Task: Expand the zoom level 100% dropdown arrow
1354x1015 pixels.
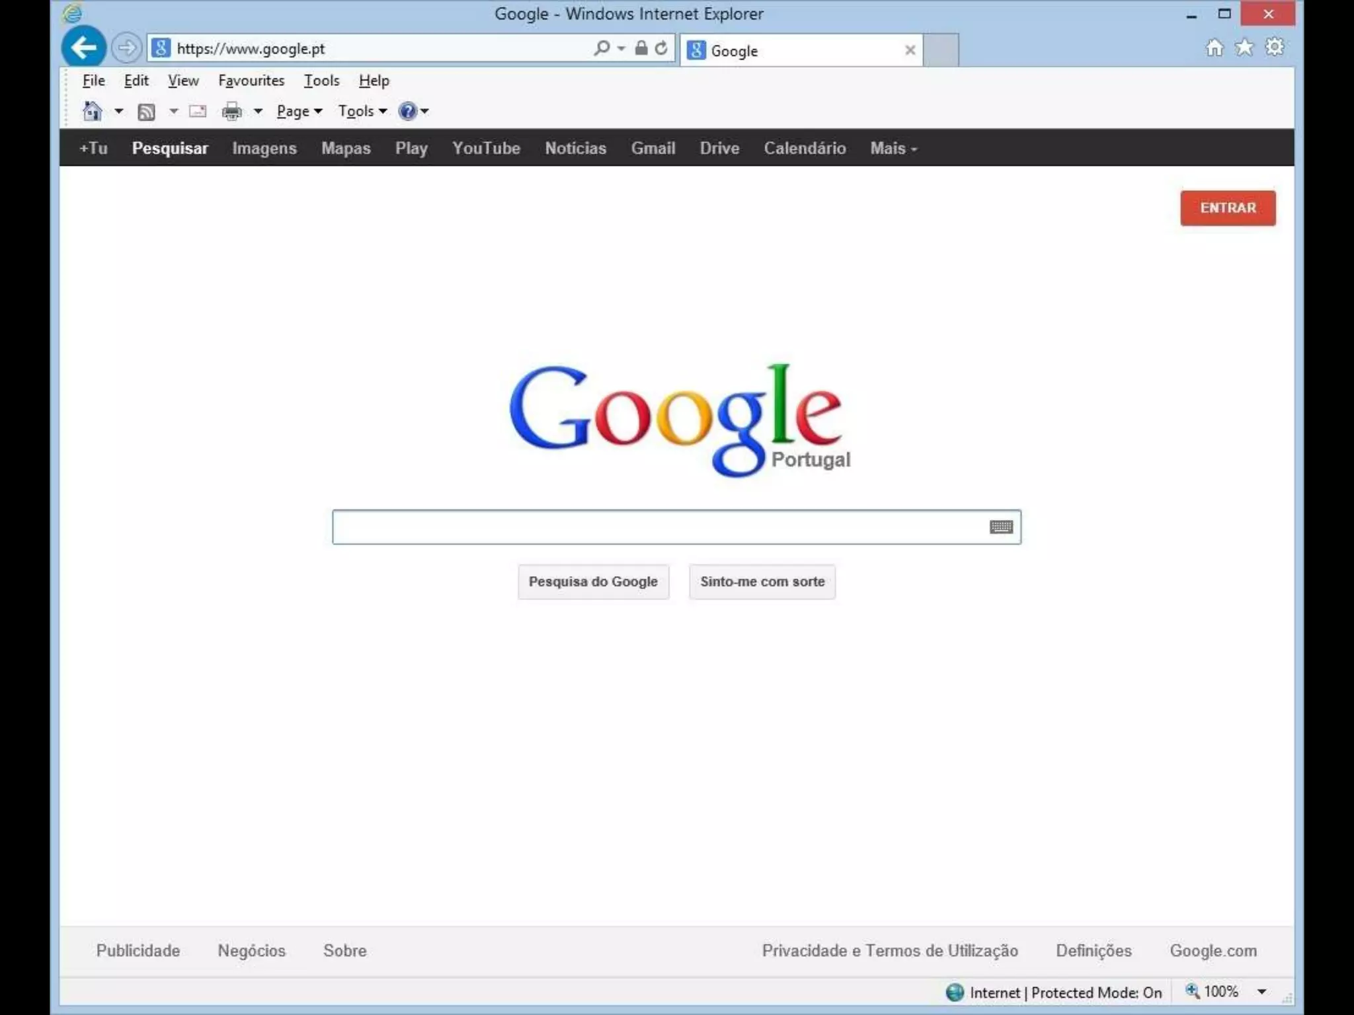Action: pos(1261,992)
